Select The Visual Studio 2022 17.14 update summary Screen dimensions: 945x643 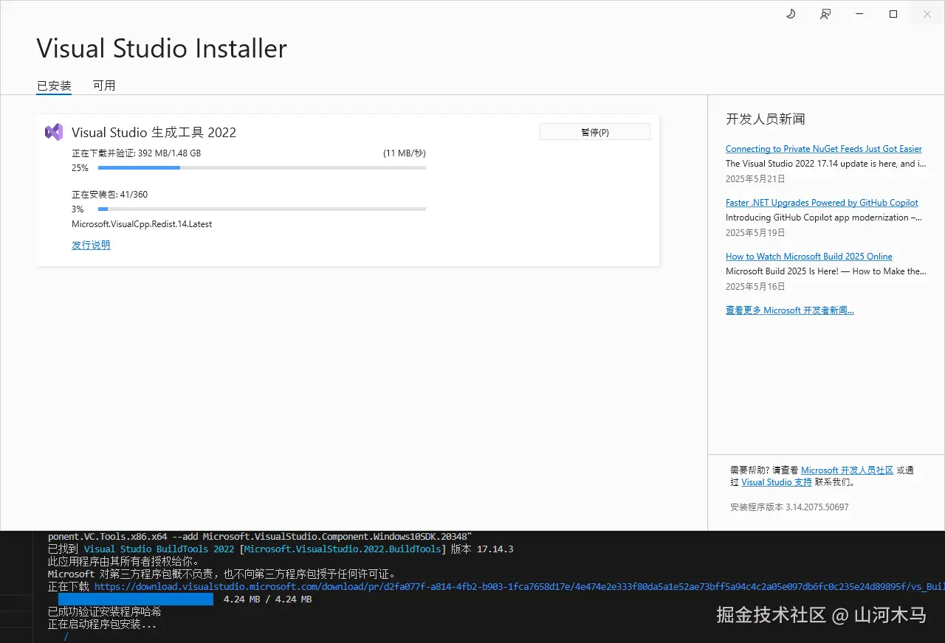tap(826, 164)
